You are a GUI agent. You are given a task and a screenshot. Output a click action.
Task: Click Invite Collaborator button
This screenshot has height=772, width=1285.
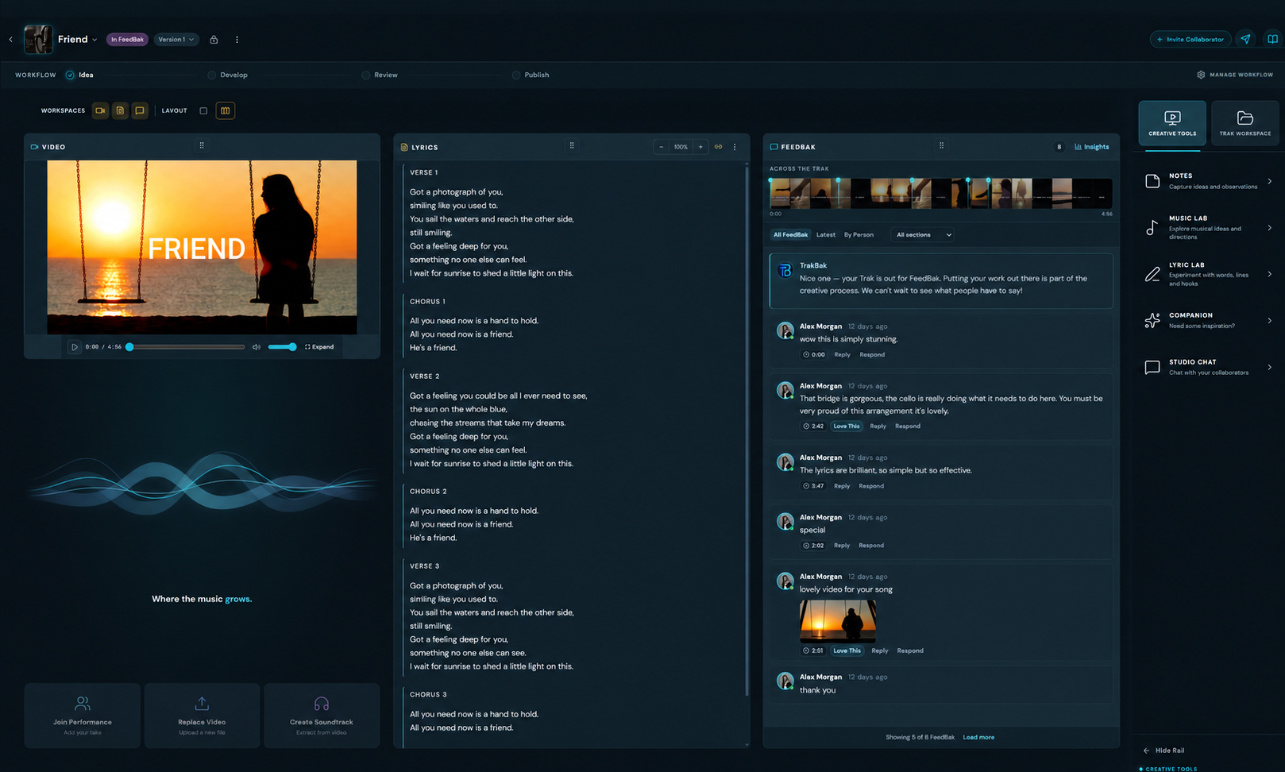click(x=1190, y=39)
